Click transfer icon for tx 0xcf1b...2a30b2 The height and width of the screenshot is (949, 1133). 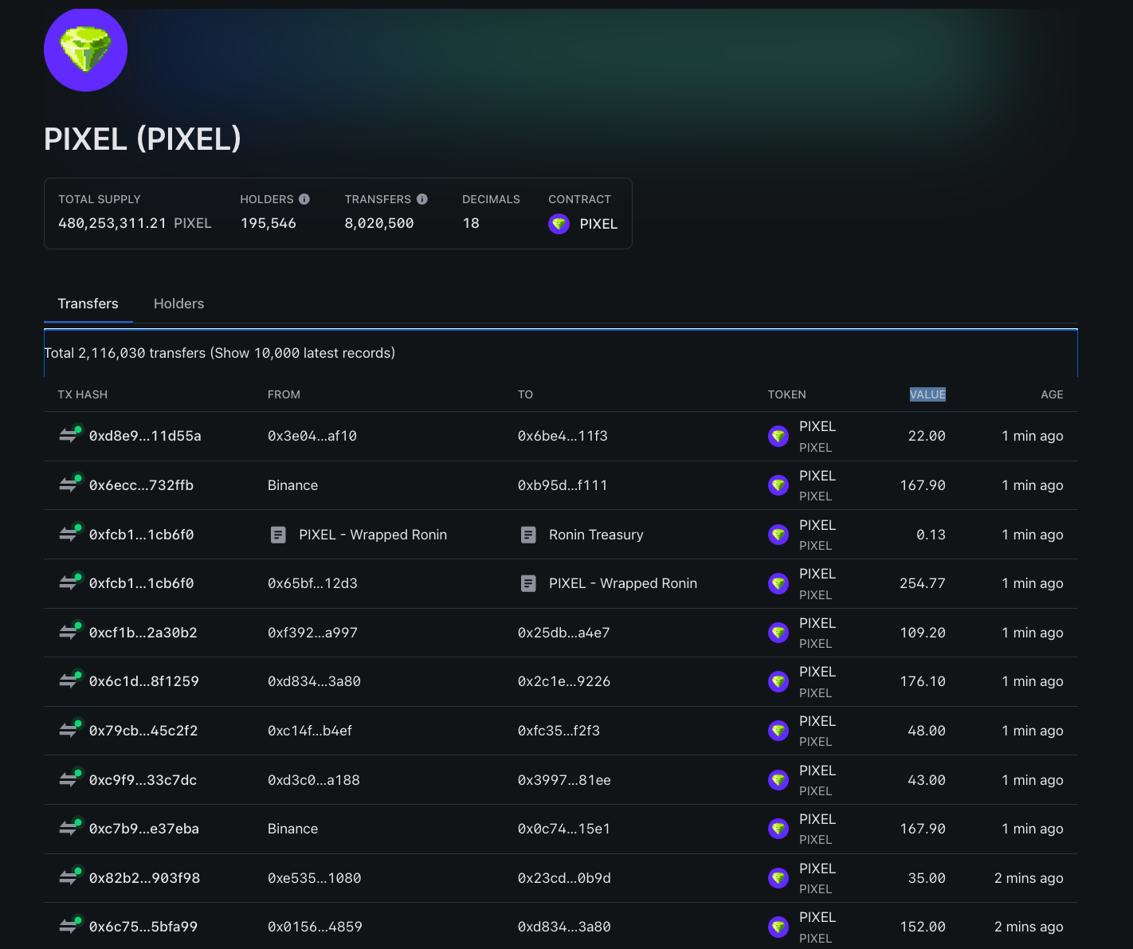71,632
